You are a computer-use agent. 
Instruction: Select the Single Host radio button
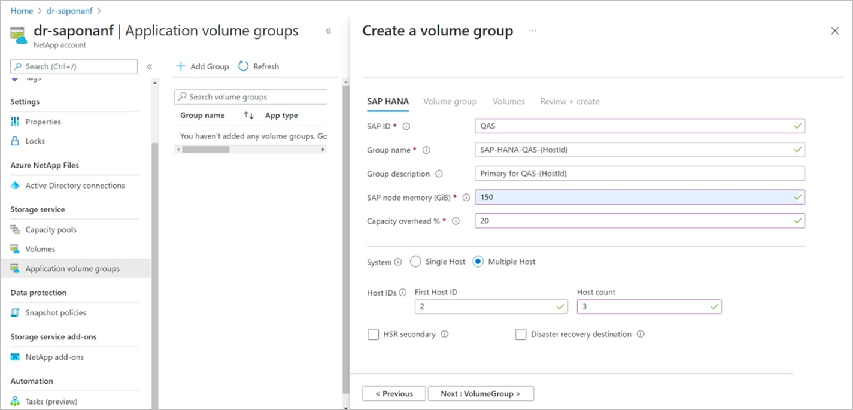(x=415, y=262)
